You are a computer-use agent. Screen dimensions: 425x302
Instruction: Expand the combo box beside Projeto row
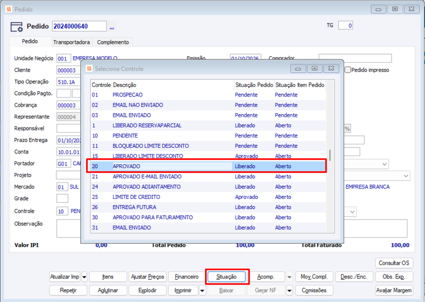tap(406, 176)
